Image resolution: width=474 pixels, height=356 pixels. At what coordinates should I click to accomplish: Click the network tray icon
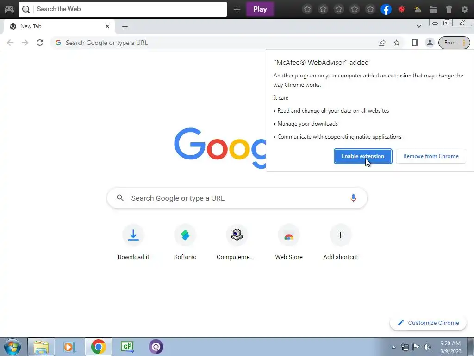pyautogui.click(x=405, y=347)
